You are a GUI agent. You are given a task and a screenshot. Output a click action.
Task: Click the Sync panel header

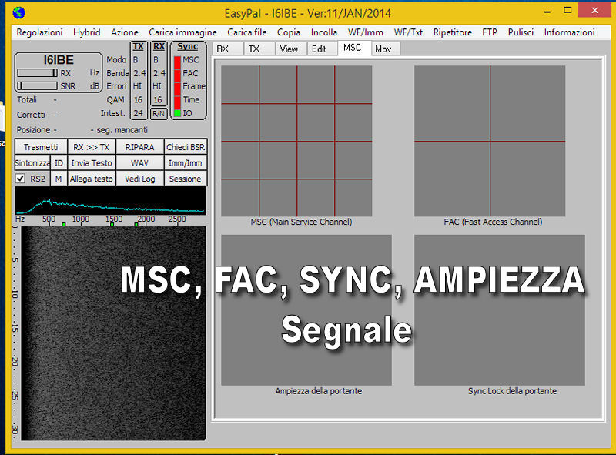click(x=187, y=46)
